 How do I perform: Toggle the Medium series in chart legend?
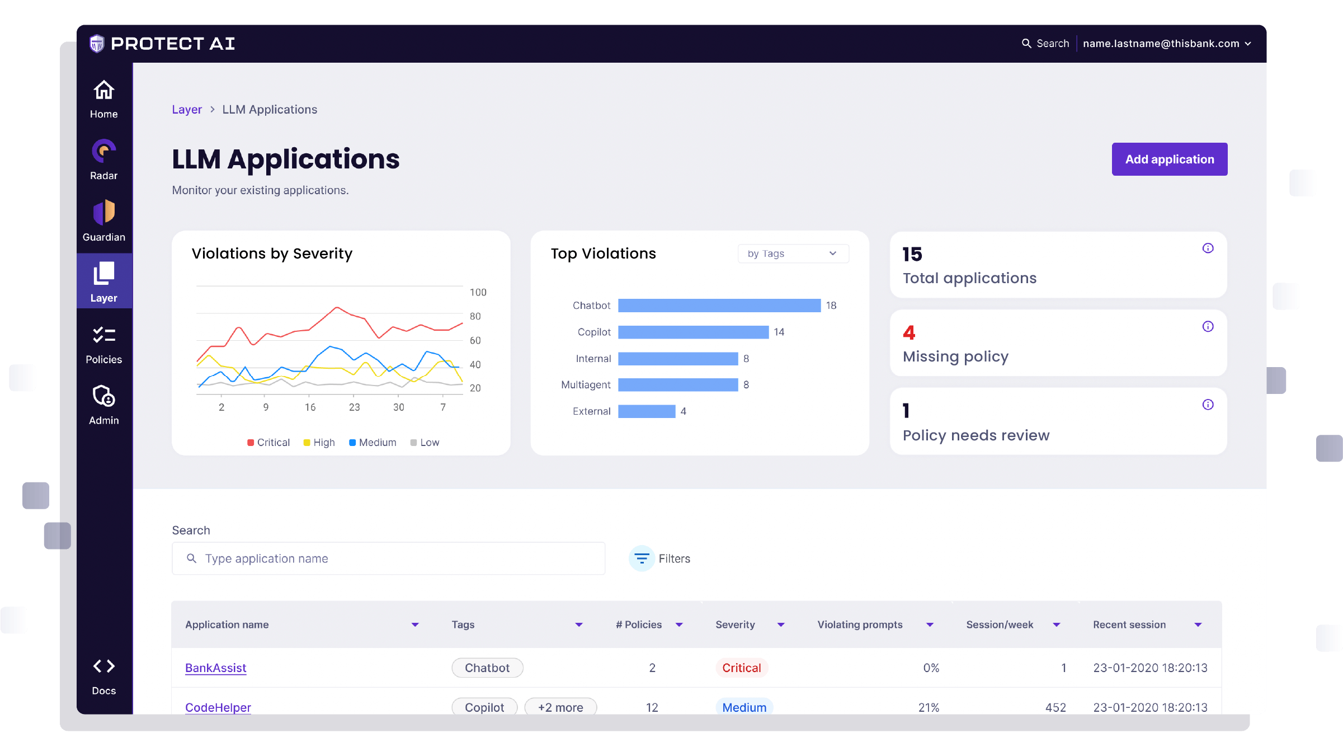pos(373,443)
